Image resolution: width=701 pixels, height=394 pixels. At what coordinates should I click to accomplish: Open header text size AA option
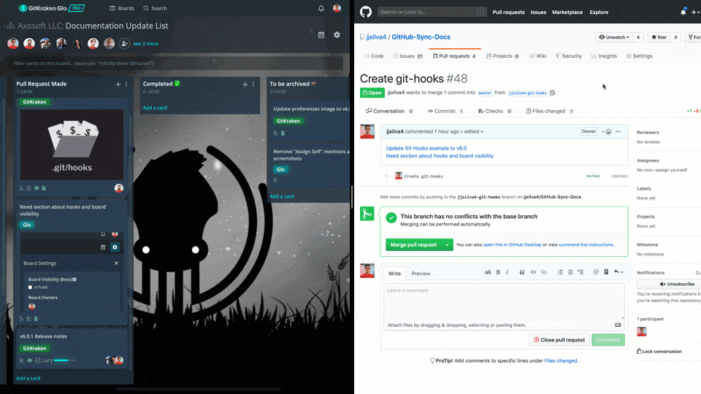488,272
